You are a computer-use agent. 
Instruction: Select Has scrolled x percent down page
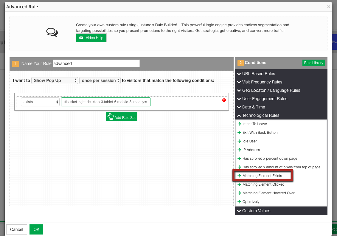pos(270,159)
